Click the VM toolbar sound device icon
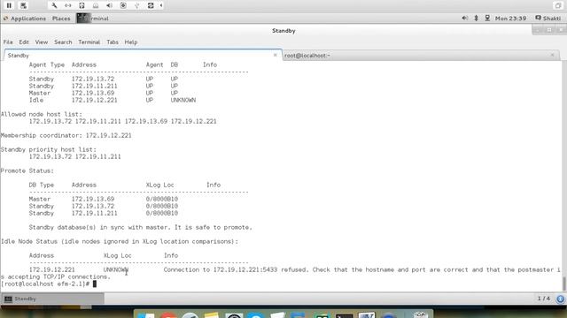 point(109,5)
